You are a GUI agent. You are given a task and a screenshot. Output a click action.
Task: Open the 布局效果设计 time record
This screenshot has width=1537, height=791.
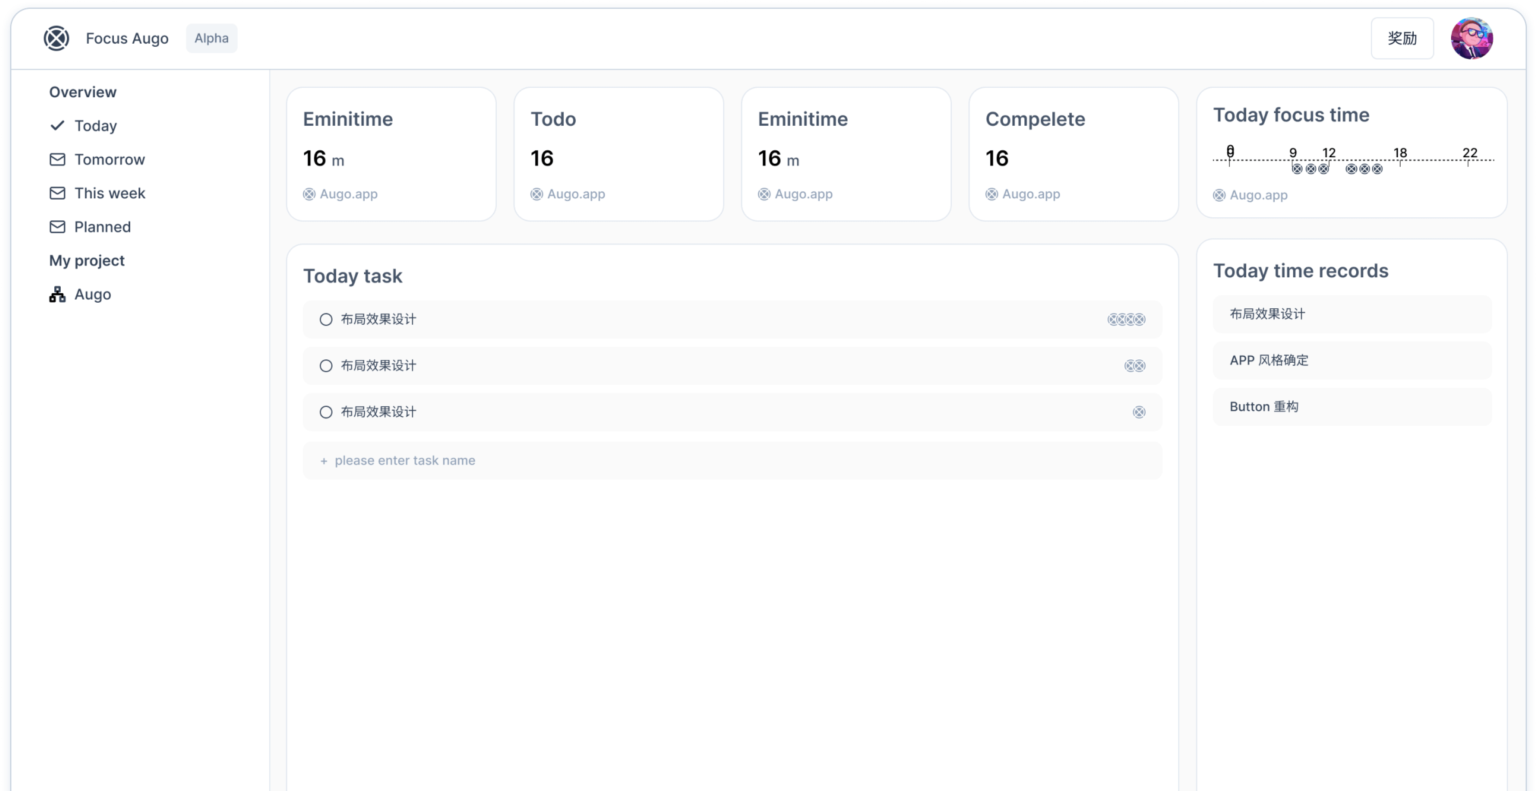pos(1352,314)
